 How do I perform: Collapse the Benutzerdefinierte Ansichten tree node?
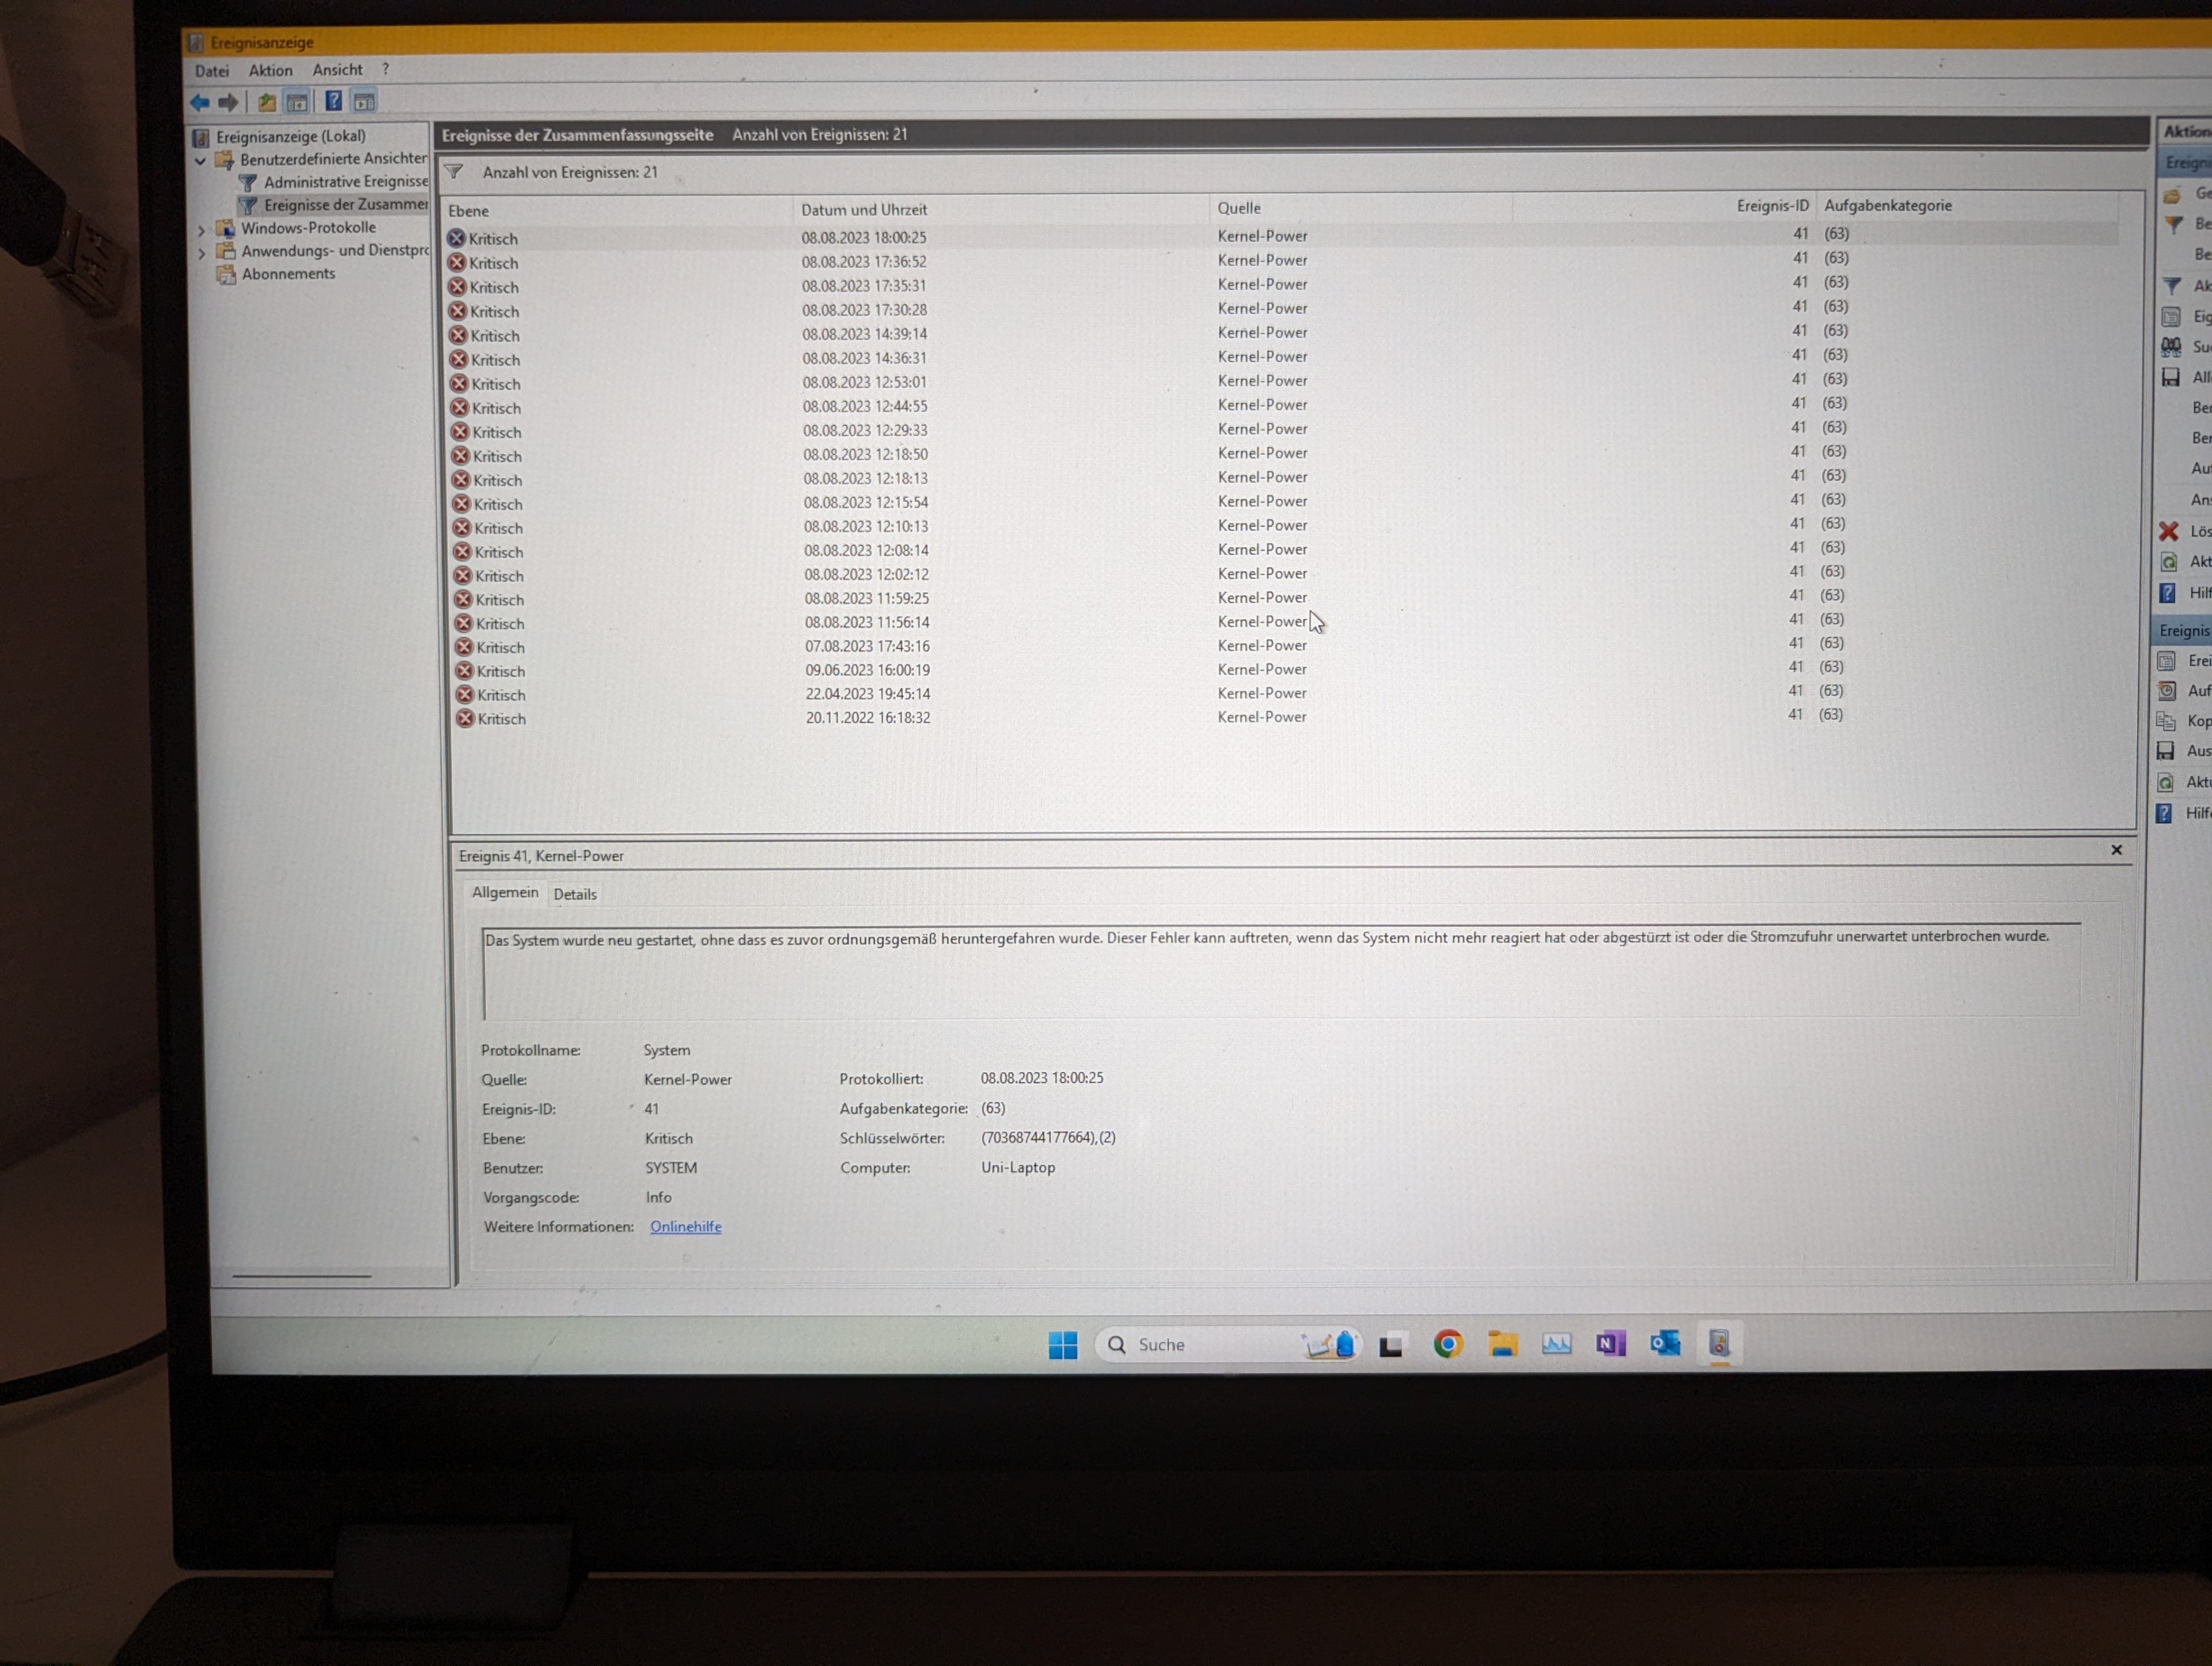click(x=201, y=160)
